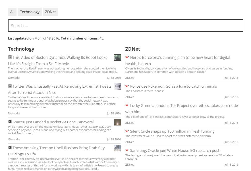251x171 pixels.
Task: Open 'Silent Circle snaps up $50 million' headline
Action: point(172,131)
